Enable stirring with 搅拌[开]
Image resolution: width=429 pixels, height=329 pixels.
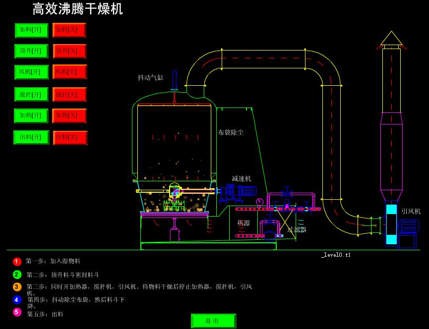pos(31,95)
